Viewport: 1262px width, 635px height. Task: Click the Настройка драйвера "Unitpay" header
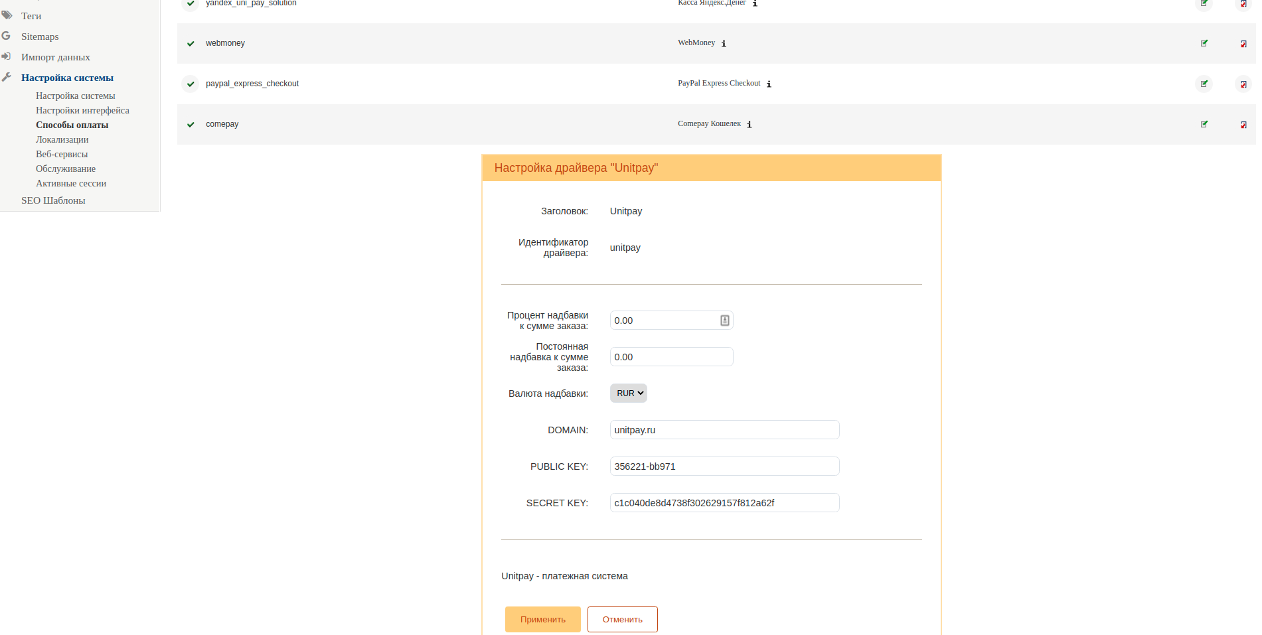pos(576,168)
